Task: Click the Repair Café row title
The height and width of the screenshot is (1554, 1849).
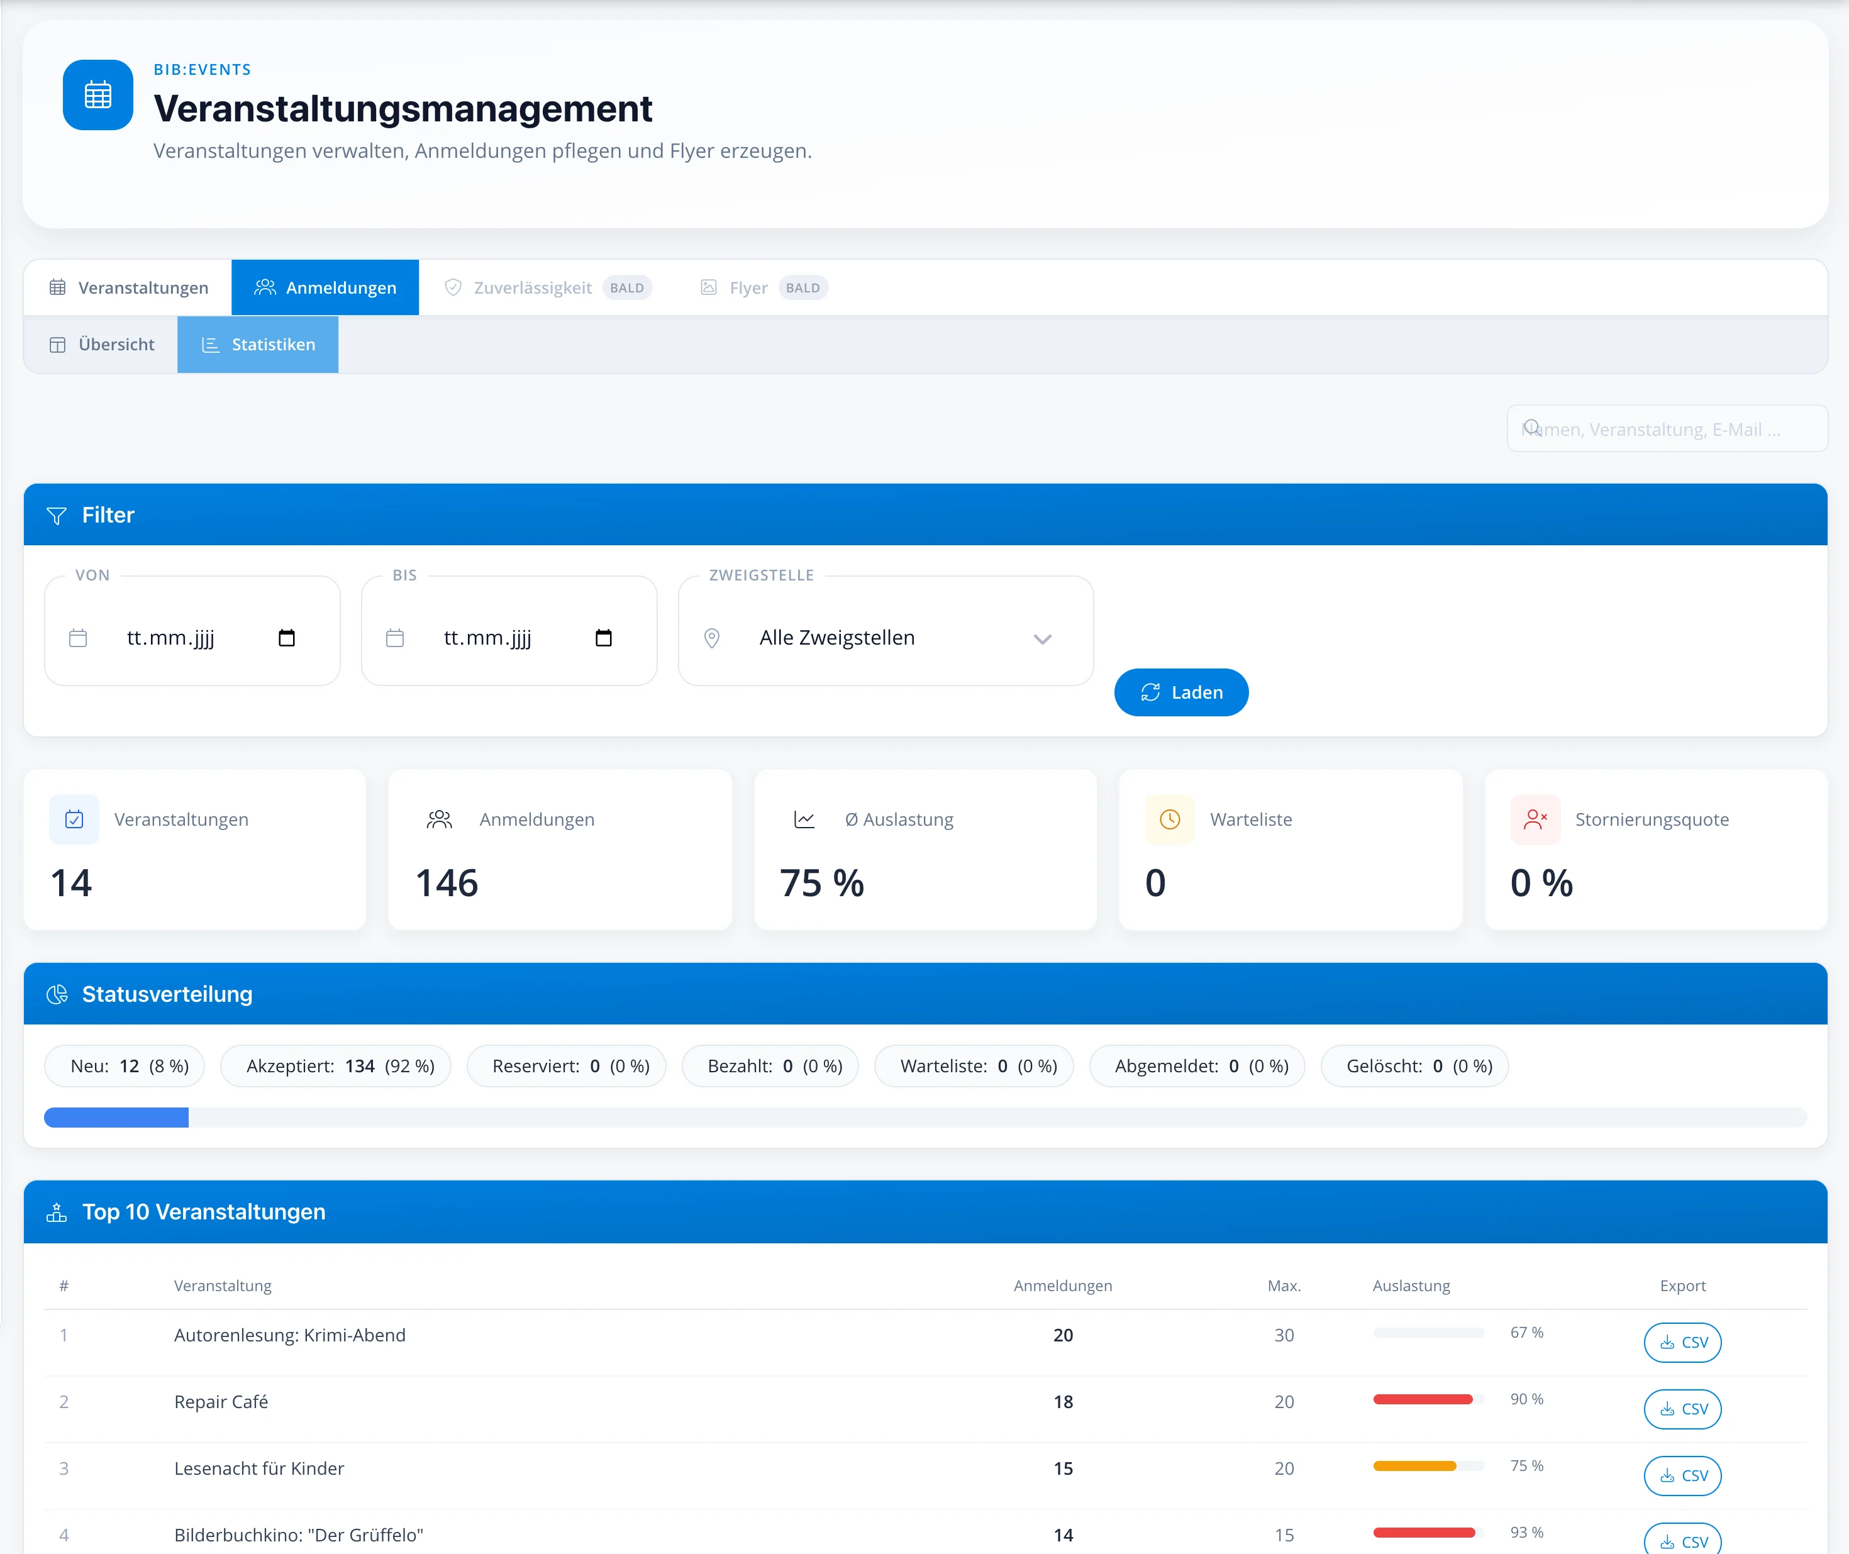Action: 221,1402
